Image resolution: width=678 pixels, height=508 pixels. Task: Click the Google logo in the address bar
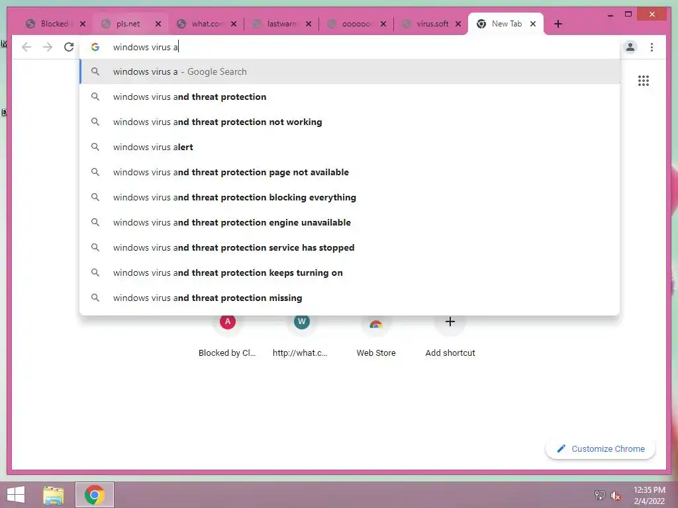[x=95, y=47]
